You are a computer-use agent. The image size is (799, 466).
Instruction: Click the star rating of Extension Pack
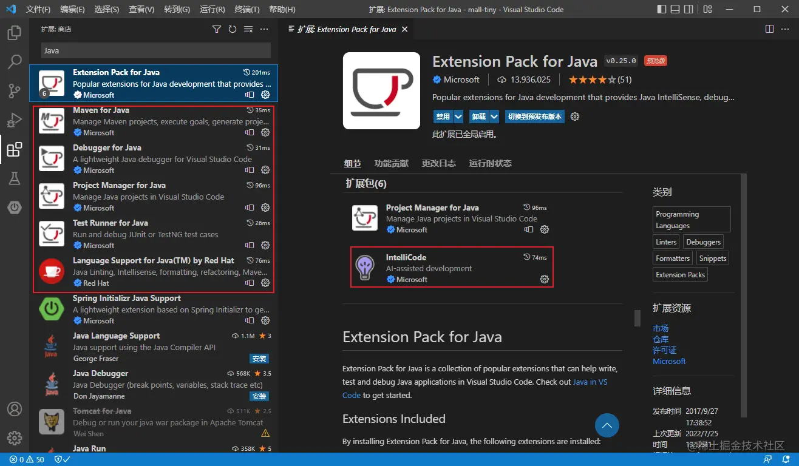pyautogui.click(x=600, y=79)
